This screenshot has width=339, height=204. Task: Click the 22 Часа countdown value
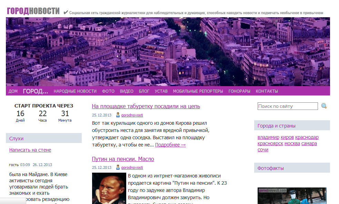43,116
